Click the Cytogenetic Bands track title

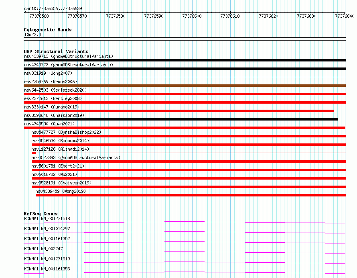tap(48, 30)
